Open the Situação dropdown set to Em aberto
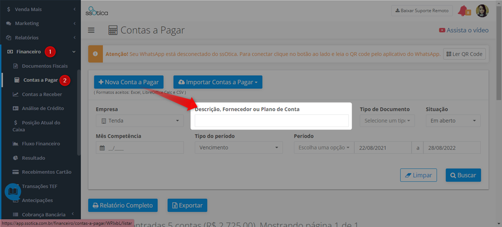 pyautogui.click(x=453, y=121)
